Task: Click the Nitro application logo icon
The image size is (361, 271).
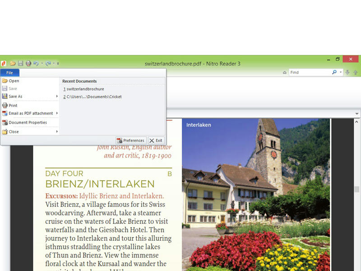Action: click(4, 63)
